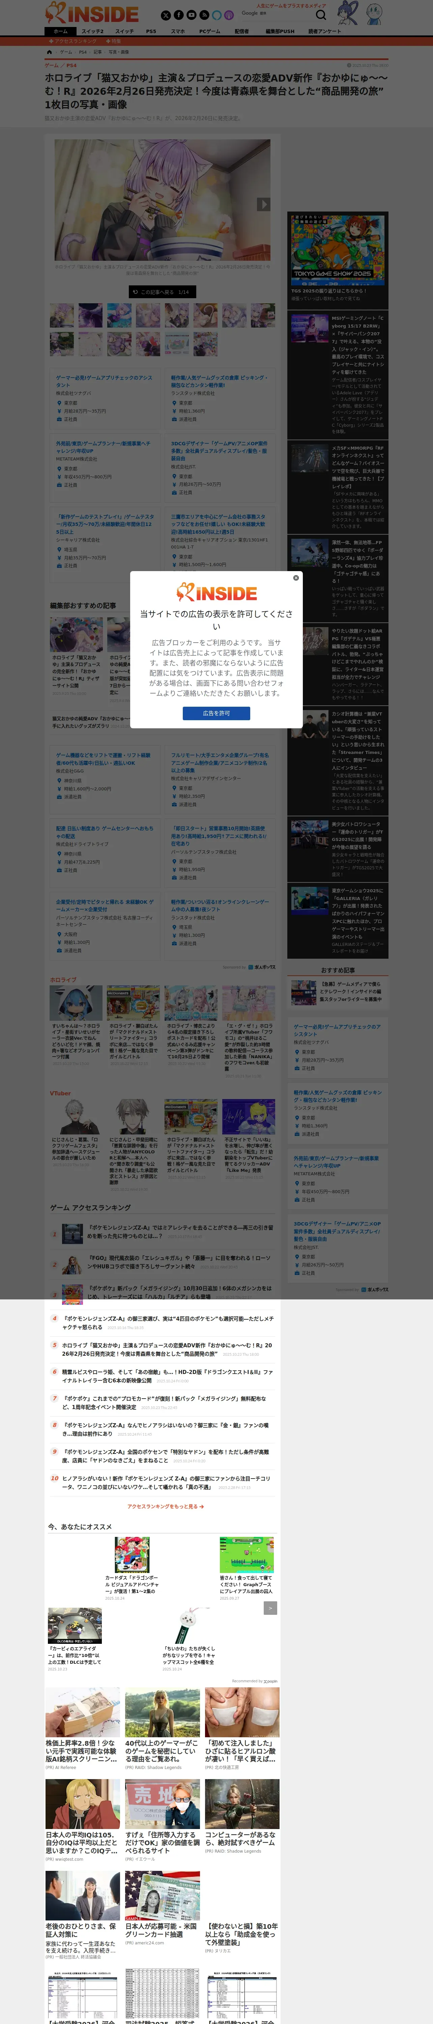Screen dimensions: 433x2024
Task: Open the 住所等入力するだけでOK house price ad
Action: click(x=162, y=1821)
